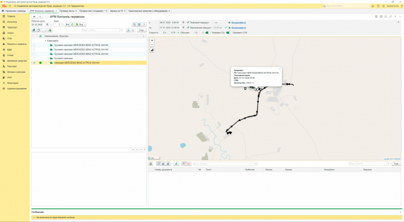Open the Транспорт sidebar section
Viewport: 404px width, 222px height.
tap(12, 27)
